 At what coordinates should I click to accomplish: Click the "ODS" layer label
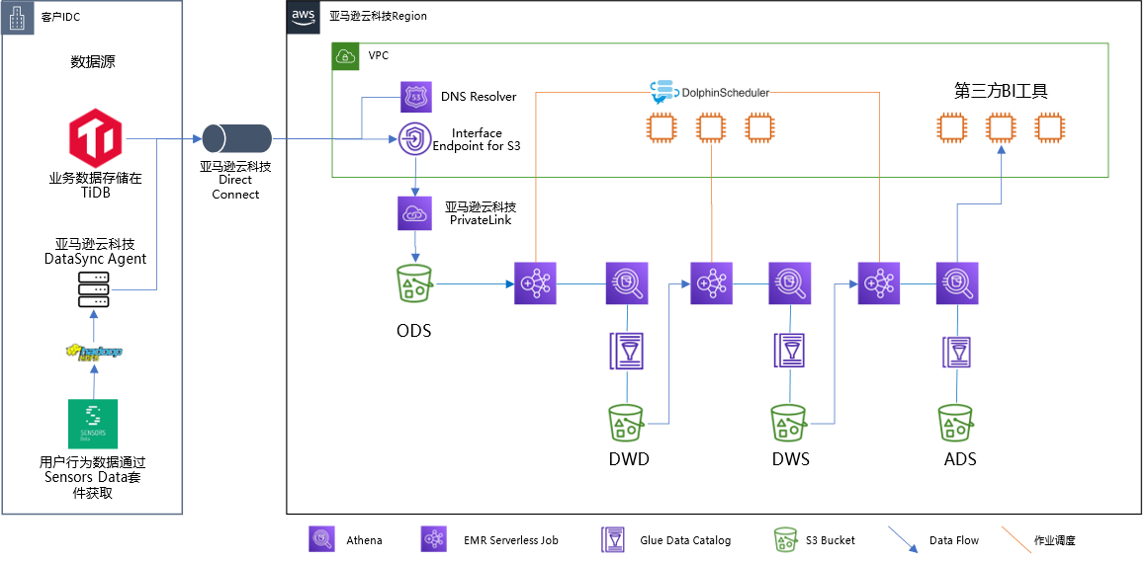tap(413, 331)
